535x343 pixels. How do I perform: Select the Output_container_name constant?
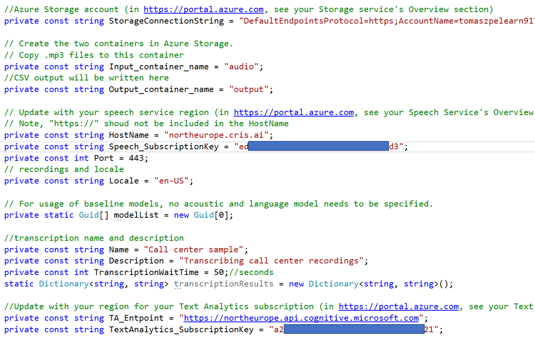(x=161, y=89)
